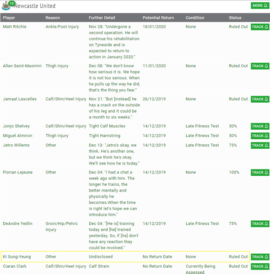Click the 26/12/2019 potential return date

pyautogui.click(x=154, y=99)
